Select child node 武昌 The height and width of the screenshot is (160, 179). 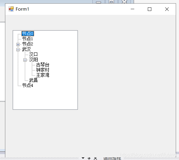click(33, 80)
